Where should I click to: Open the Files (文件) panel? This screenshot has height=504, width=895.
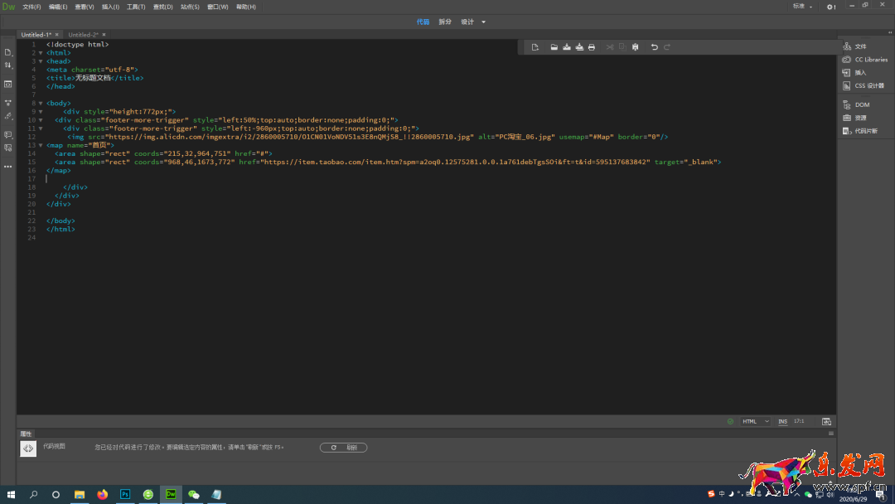pyautogui.click(x=854, y=46)
